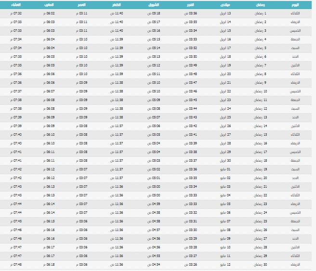The image size is (316, 271).
Task: Select the '12 مايو' date cell
Action: point(225,265)
